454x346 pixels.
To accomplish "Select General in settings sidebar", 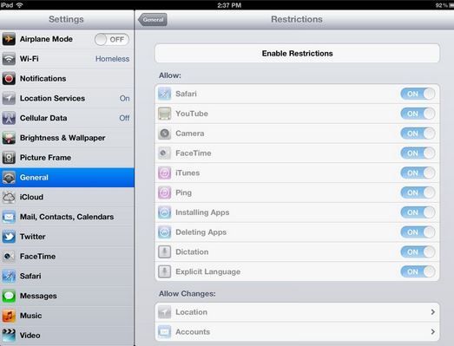I will (67, 178).
